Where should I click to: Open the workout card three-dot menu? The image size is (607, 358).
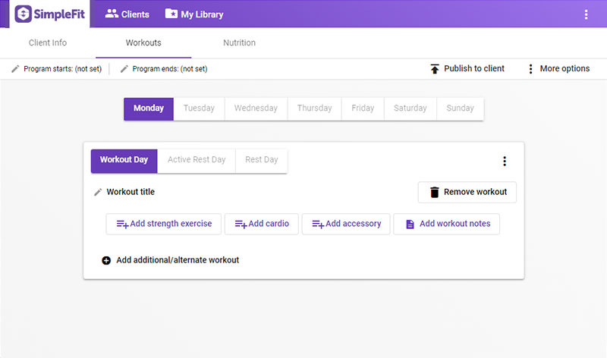[505, 161]
